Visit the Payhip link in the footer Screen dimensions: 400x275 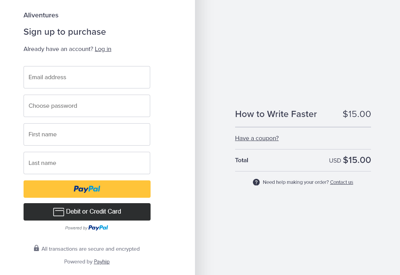(102, 262)
